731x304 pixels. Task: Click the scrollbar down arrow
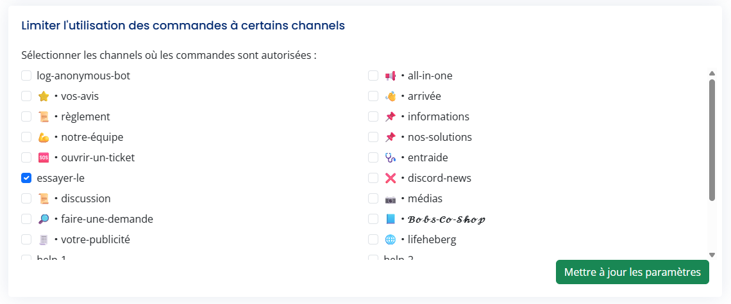(712, 255)
